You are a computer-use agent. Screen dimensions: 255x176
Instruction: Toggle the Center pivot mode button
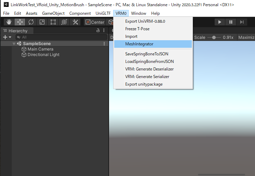pyautogui.click(x=95, y=22)
